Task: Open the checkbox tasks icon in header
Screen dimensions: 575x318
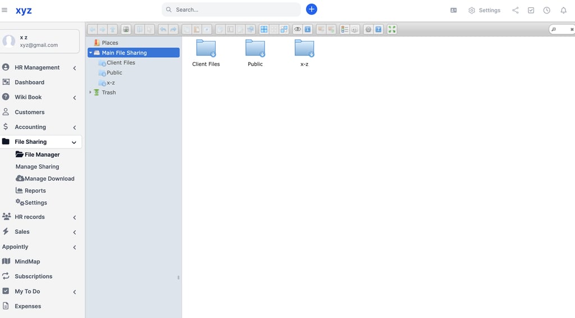Action: 531,10
